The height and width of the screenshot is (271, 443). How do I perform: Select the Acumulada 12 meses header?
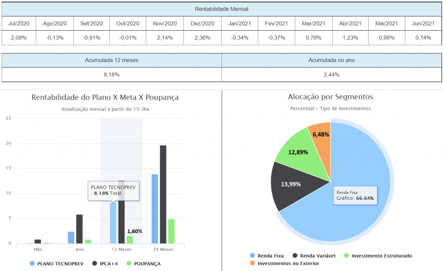(112, 60)
